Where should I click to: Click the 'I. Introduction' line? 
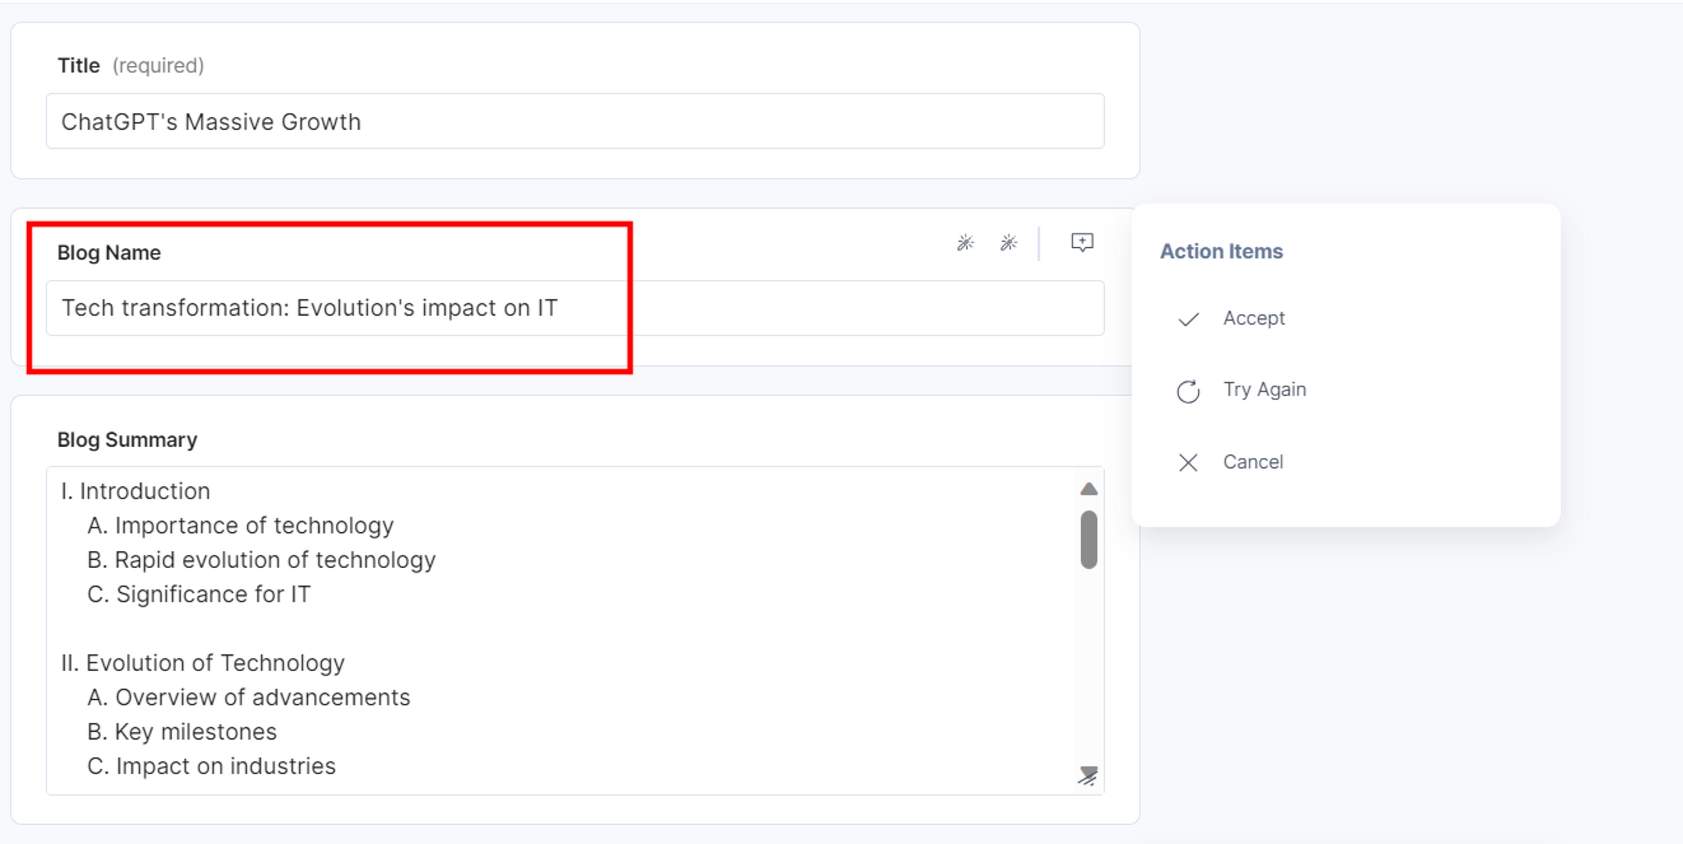coord(136,491)
